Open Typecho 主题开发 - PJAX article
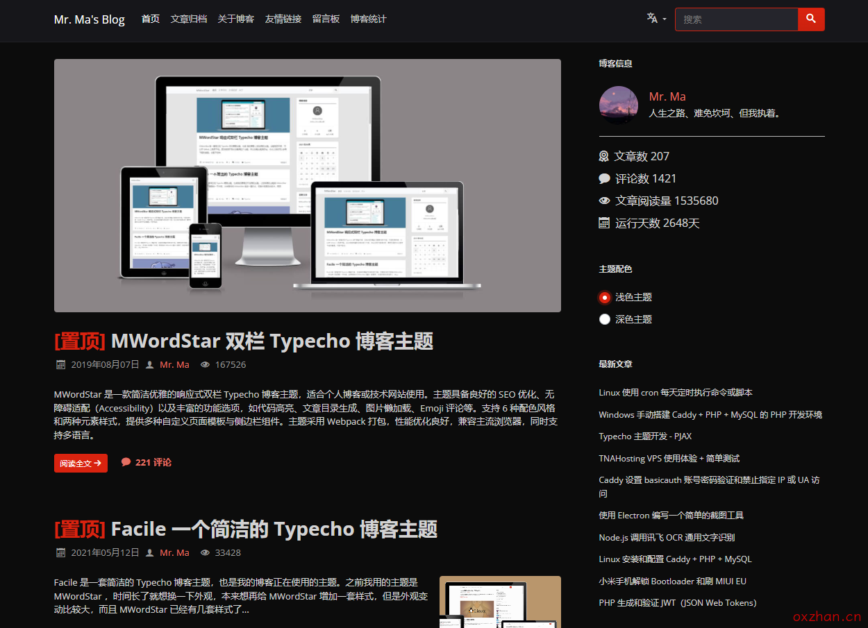868x628 pixels. [x=645, y=436]
